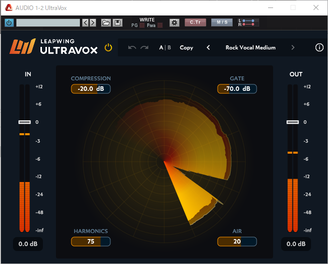Screen dimensions: 328x264
Task: Click the Harmonics 75 slider
Action: pyautogui.click(x=91, y=242)
